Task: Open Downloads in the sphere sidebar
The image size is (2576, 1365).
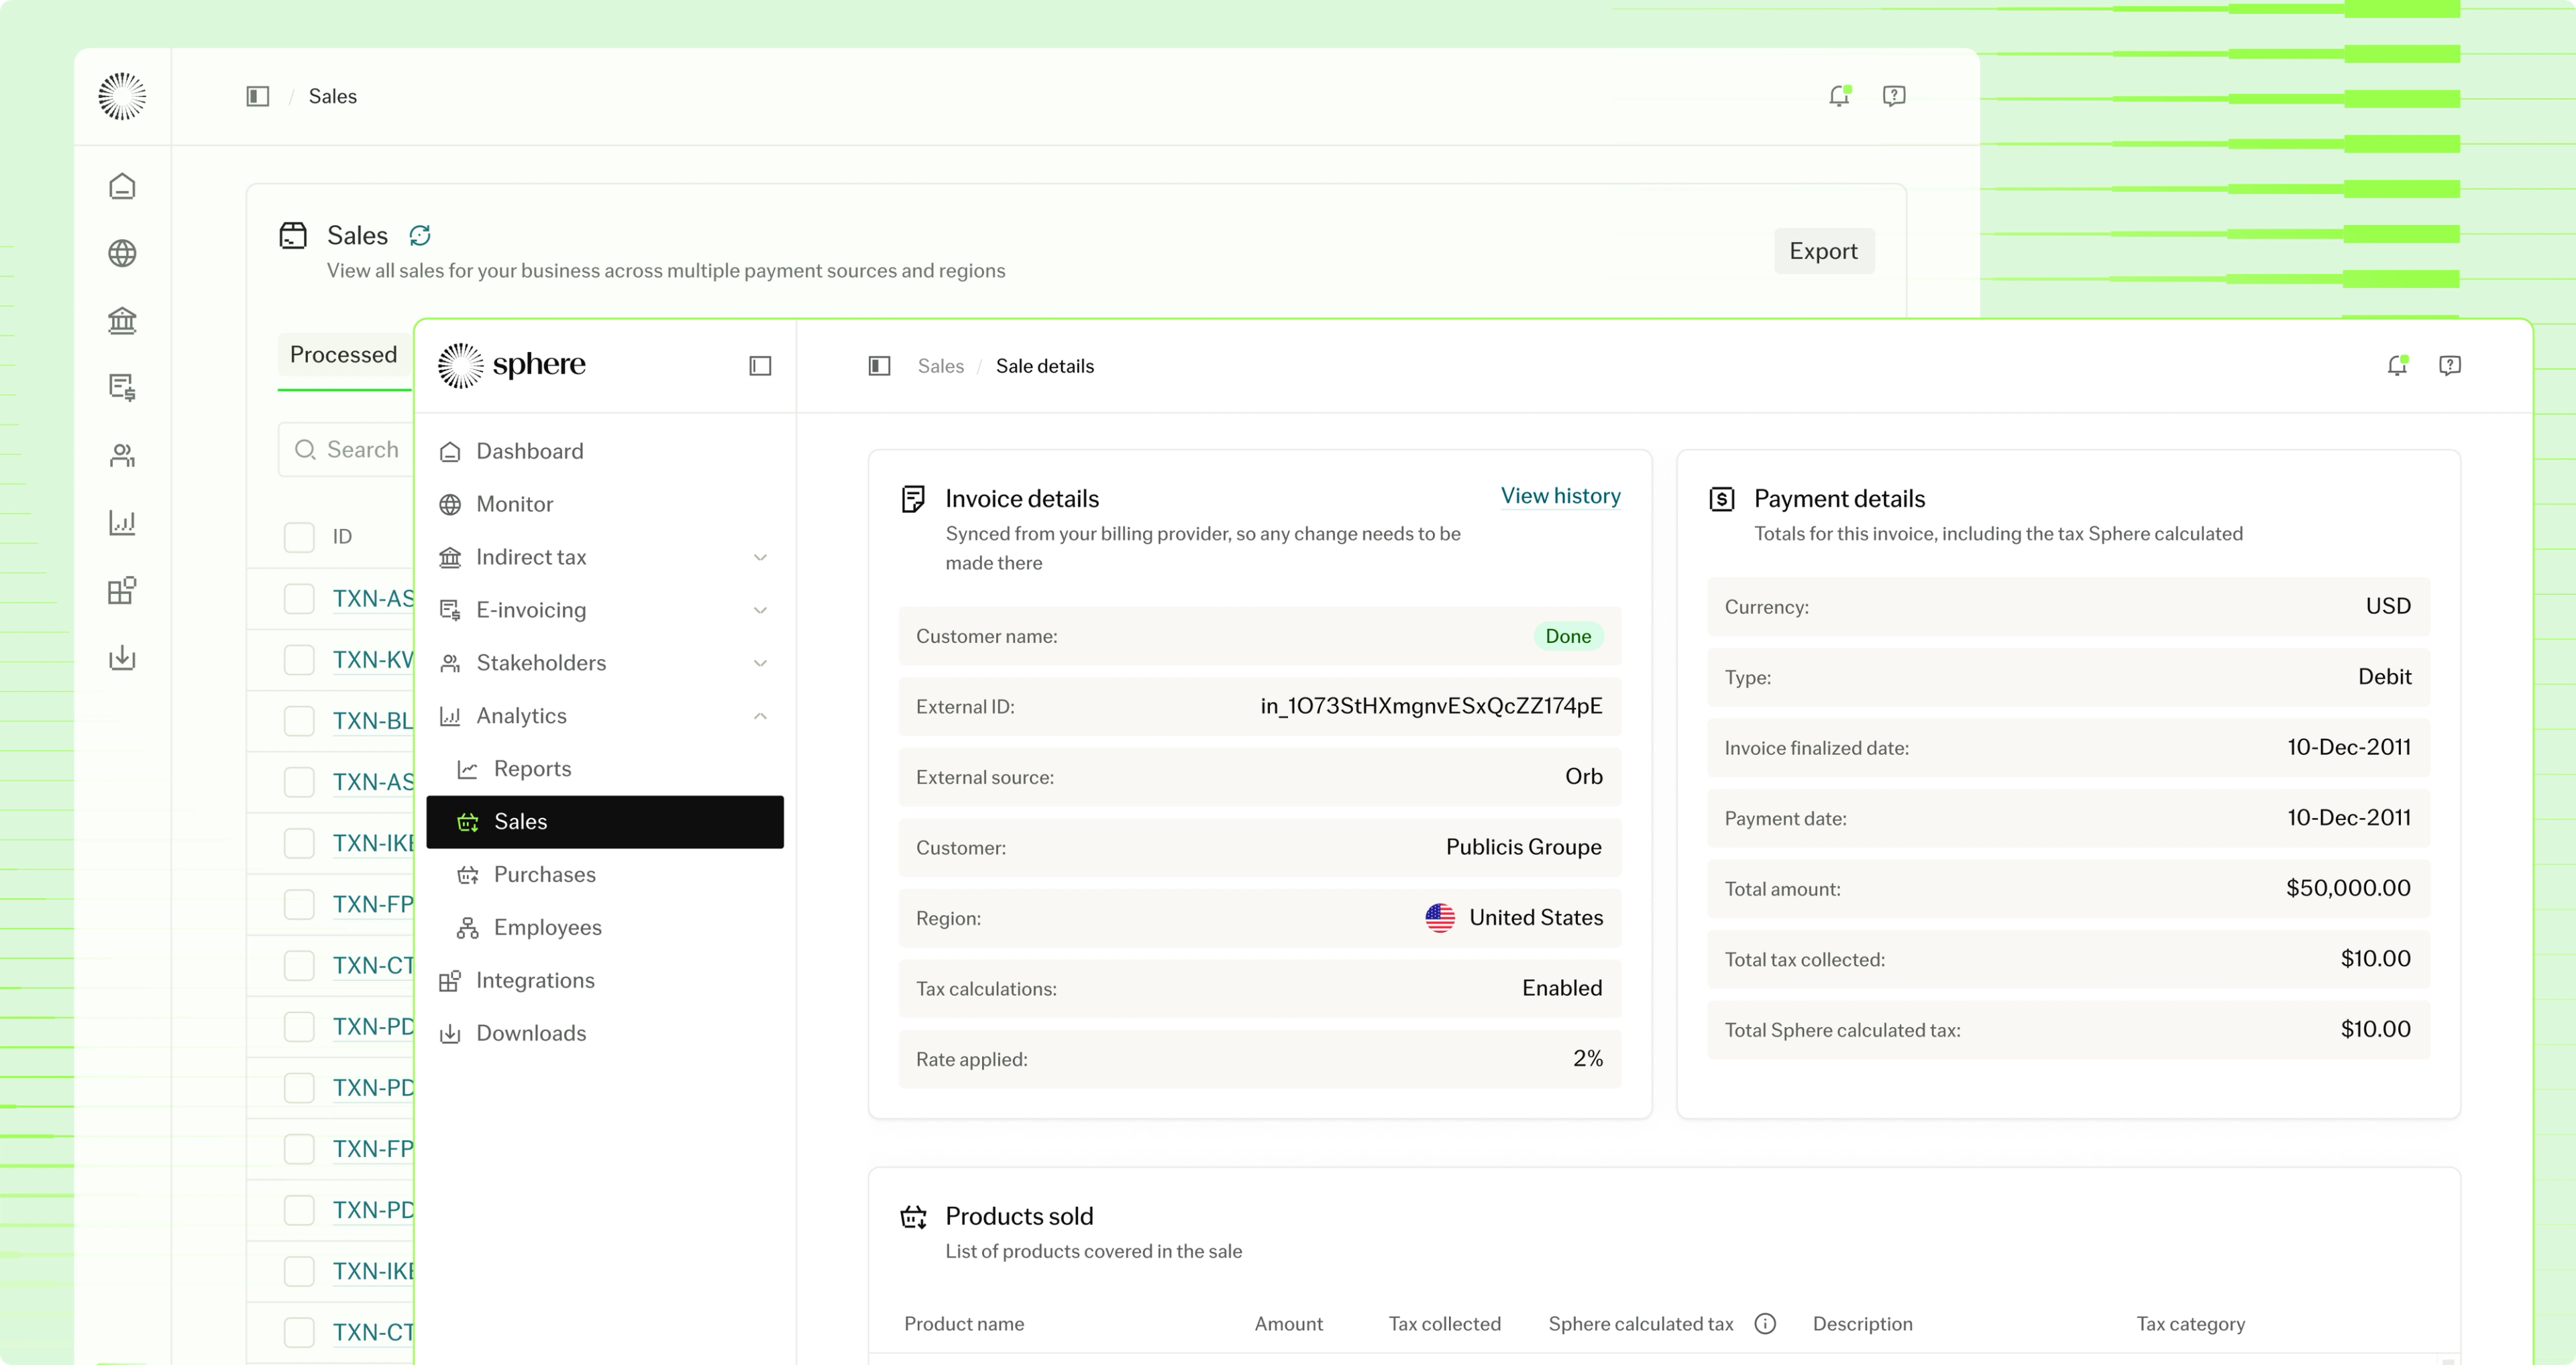Action: pos(605,1033)
